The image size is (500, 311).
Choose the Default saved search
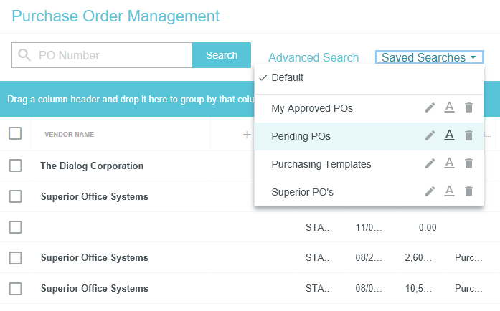[287, 77]
